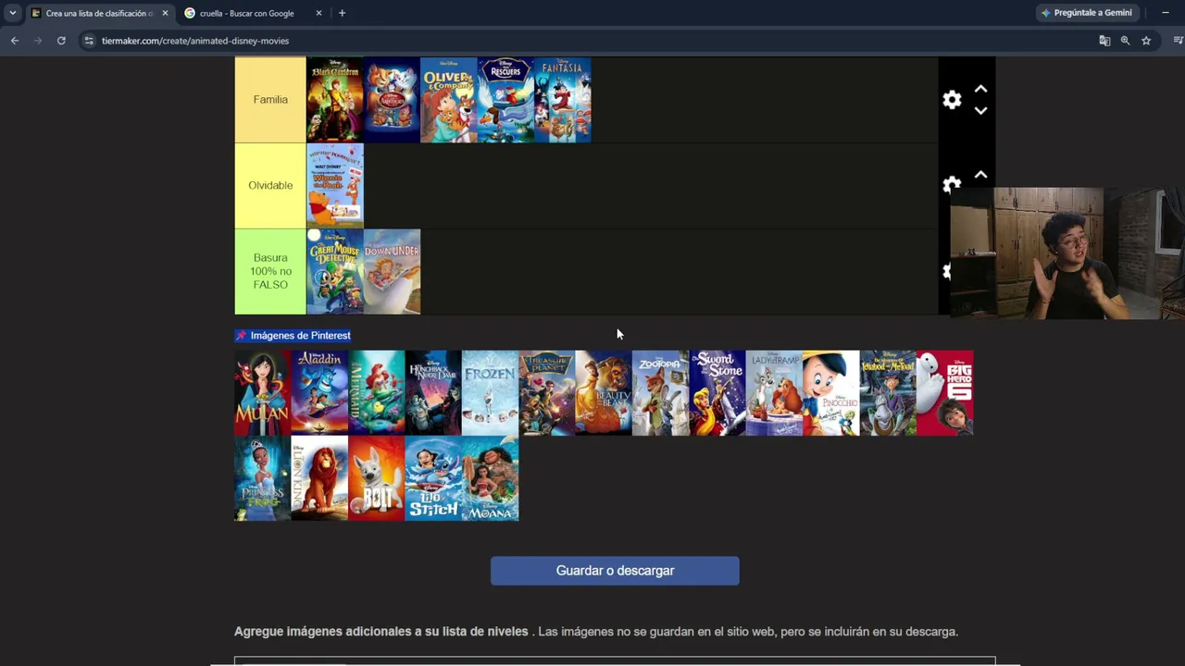Move the Olvidable row up
Image resolution: width=1185 pixels, height=666 pixels.
pyautogui.click(x=980, y=175)
